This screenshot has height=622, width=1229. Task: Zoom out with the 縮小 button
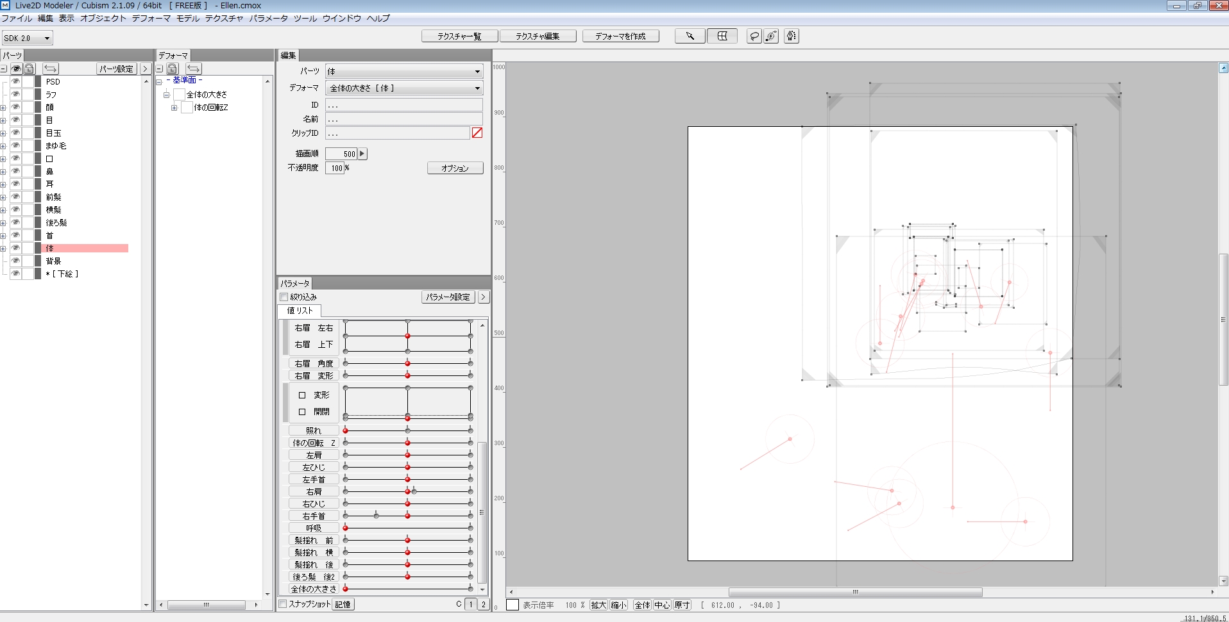click(618, 605)
